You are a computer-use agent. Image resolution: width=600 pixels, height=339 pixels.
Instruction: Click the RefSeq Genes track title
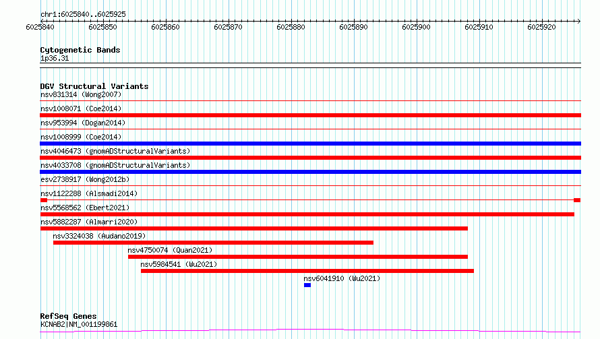[68, 316]
